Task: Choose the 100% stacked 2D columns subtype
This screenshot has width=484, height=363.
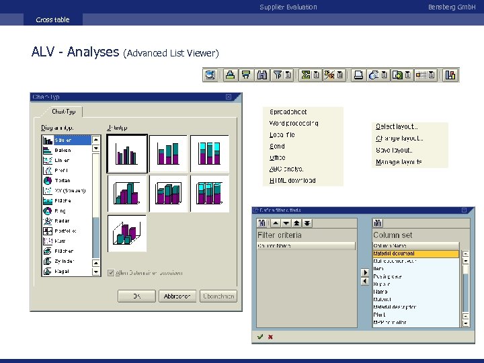Action: [x=210, y=153]
